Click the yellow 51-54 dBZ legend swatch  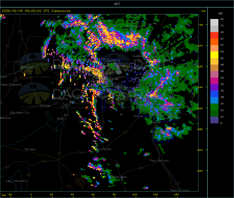point(214,55)
